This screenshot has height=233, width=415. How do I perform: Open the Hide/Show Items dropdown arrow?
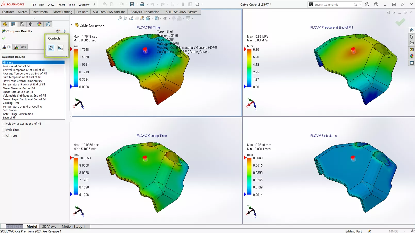click(169, 18)
